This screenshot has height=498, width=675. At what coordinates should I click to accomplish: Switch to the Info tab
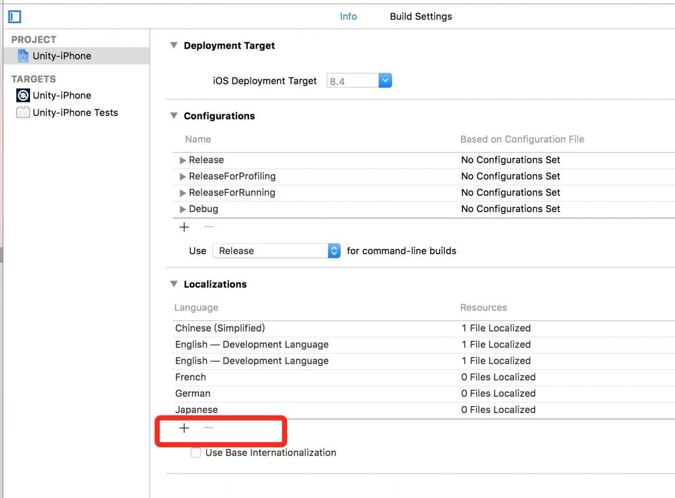348,16
